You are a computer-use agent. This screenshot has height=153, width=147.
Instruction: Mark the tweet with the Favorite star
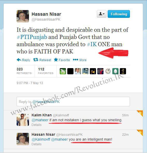click(62, 60)
